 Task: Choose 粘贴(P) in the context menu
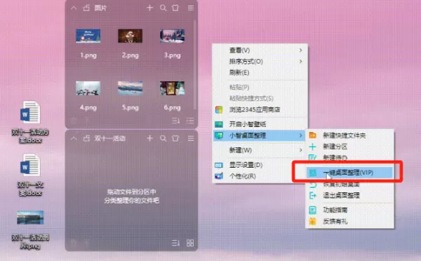260,87
